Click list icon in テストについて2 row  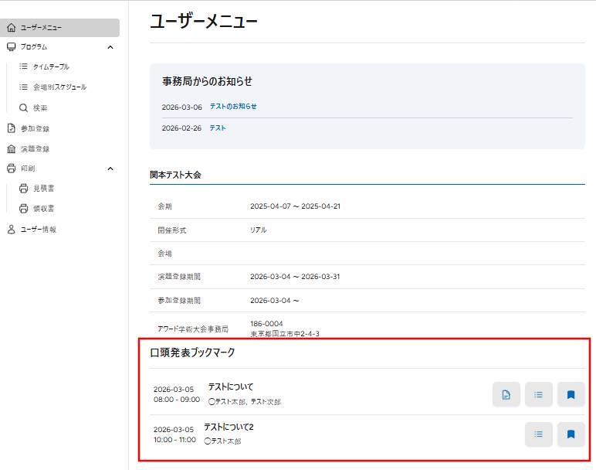[539, 434]
